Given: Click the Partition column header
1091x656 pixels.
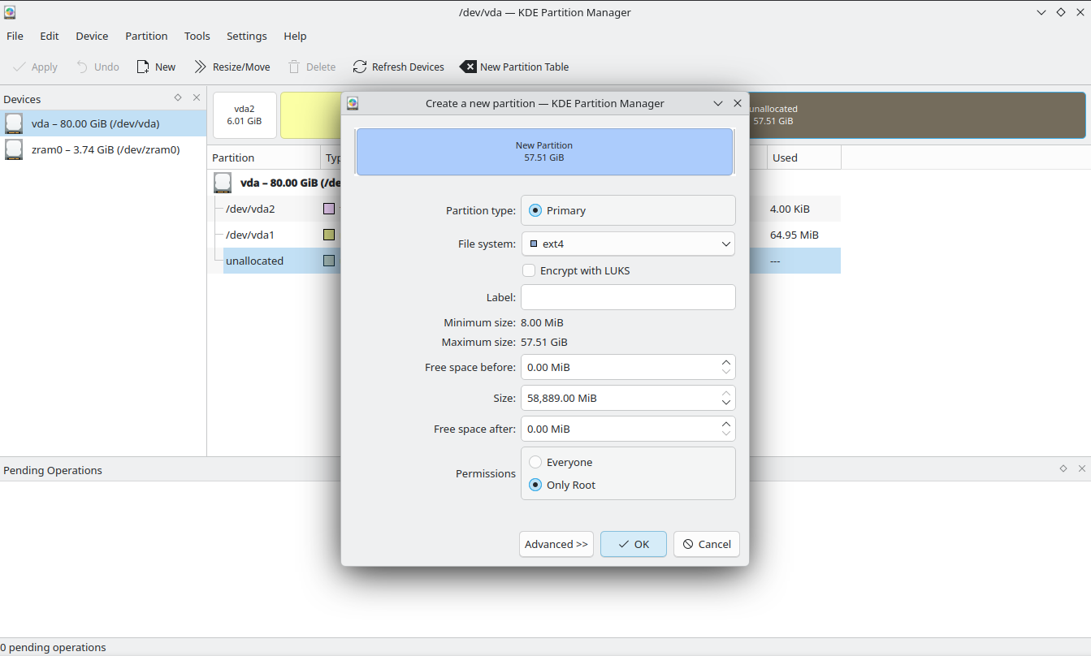Looking at the screenshot, I should (264, 158).
